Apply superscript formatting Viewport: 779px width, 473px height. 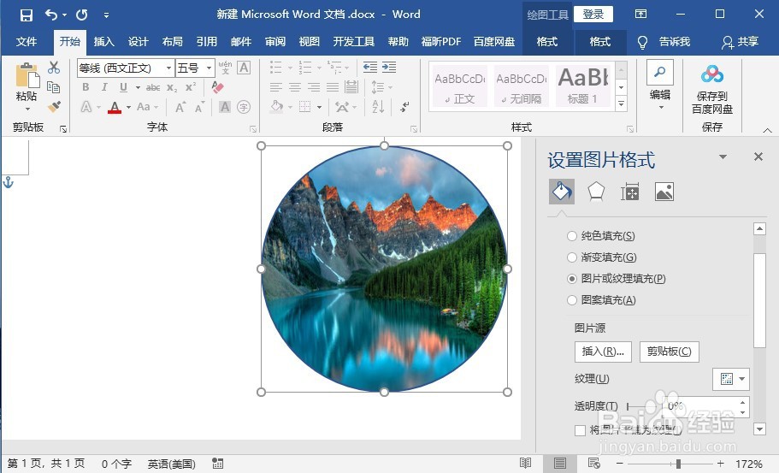point(191,87)
